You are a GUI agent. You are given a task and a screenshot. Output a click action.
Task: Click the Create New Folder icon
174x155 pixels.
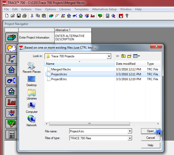pos(129,56)
